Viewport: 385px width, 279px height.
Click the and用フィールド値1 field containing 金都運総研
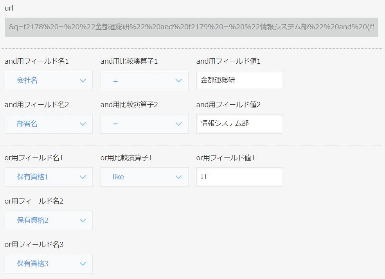point(239,80)
